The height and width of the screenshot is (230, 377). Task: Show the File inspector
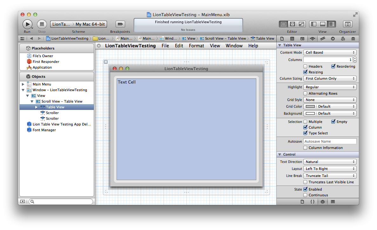(x=282, y=39)
